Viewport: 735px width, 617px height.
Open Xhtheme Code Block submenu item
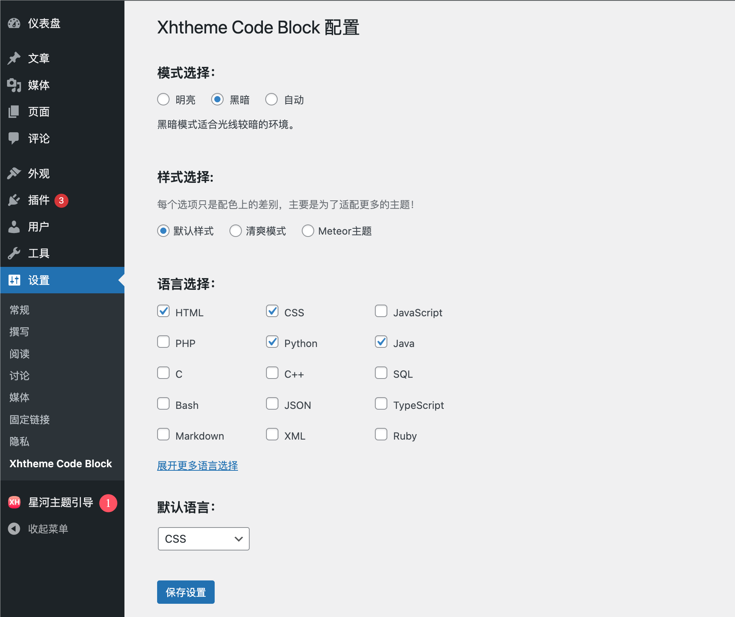[61, 464]
